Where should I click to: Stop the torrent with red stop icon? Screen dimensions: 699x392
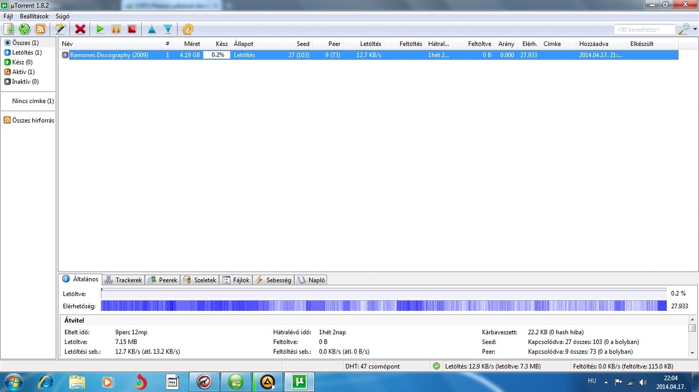click(132, 29)
